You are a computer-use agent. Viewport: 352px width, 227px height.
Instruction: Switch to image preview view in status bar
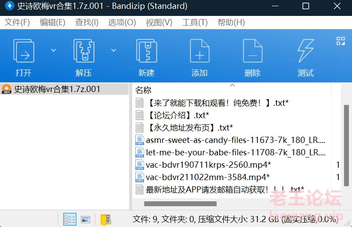coord(85,219)
